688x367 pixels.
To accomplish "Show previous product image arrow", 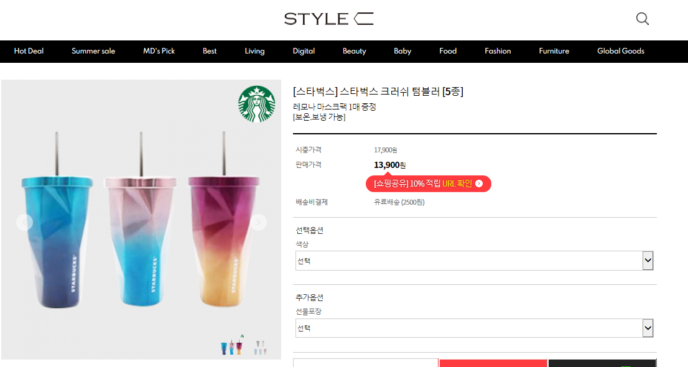I will (x=25, y=223).
